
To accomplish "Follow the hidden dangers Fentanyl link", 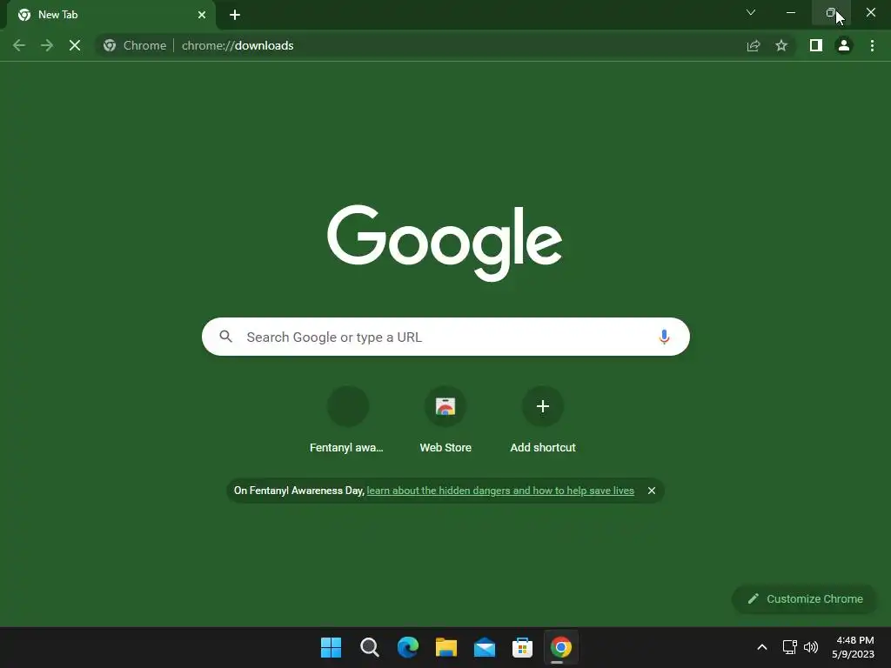I will pyautogui.click(x=500, y=491).
